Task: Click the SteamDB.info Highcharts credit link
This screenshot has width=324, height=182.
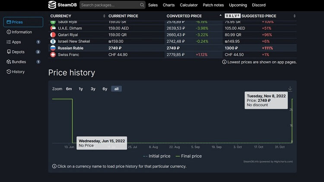Action: 268,162
